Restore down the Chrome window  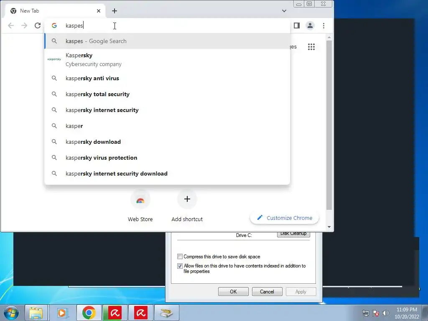pyautogui.click(x=309, y=4)
